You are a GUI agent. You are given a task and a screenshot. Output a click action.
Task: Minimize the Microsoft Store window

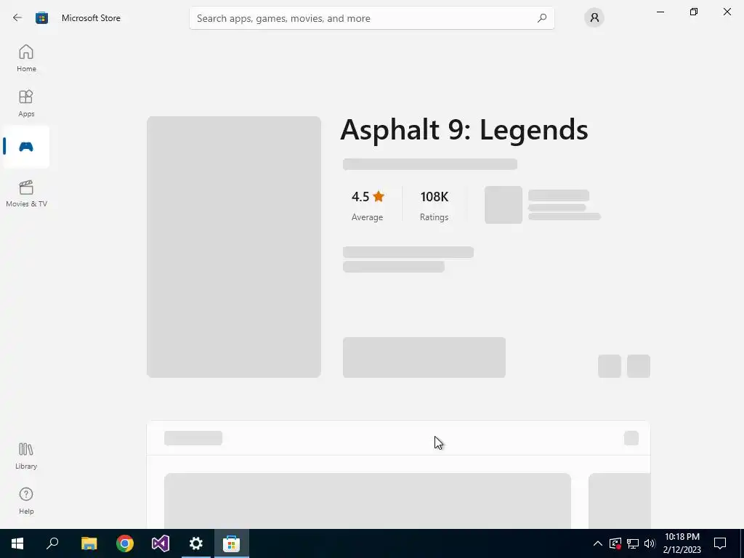point(660,12)
